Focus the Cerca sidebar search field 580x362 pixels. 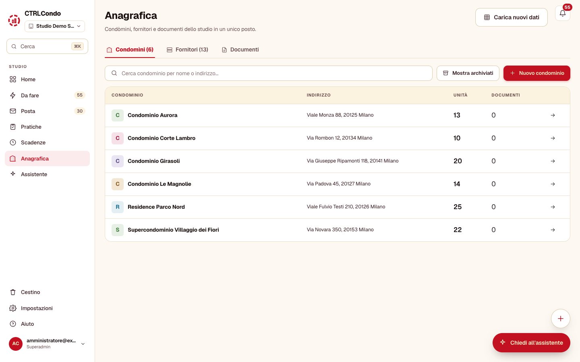point(47,46)
